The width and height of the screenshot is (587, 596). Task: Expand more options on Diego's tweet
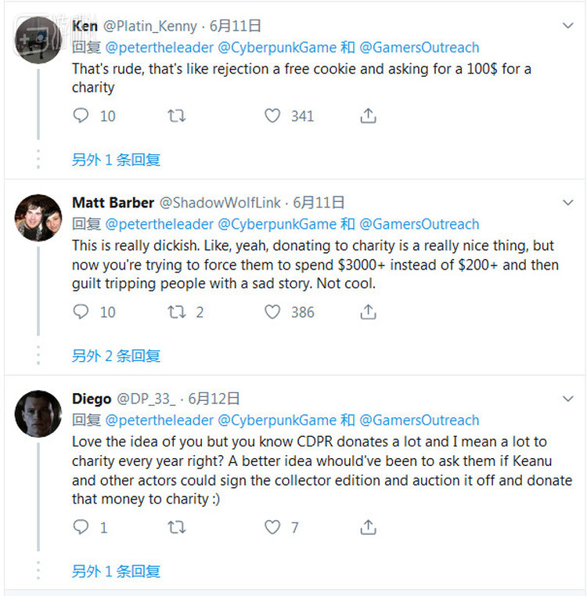tap(568, 399)
